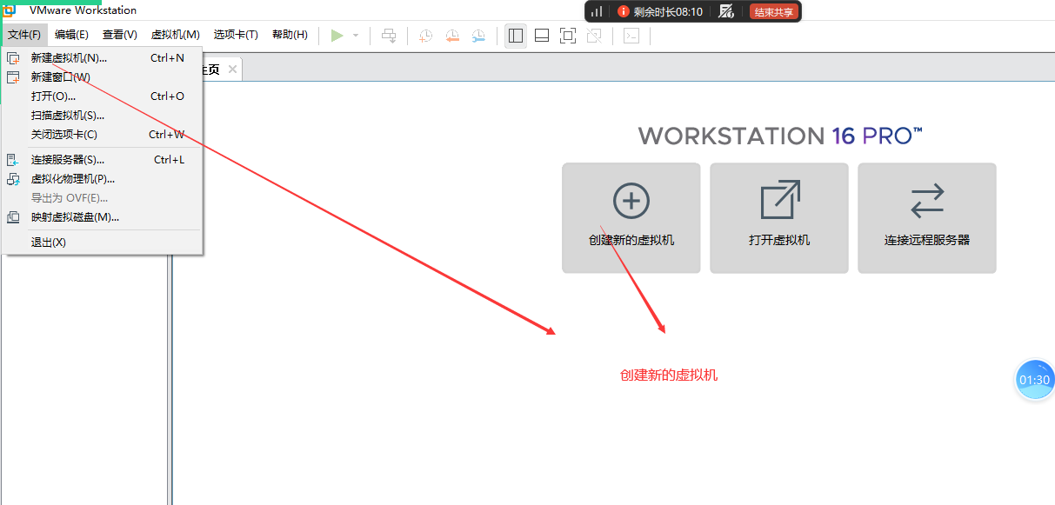
Task: Open the 虚拟机(M) menu
Action: coord(176,35)
